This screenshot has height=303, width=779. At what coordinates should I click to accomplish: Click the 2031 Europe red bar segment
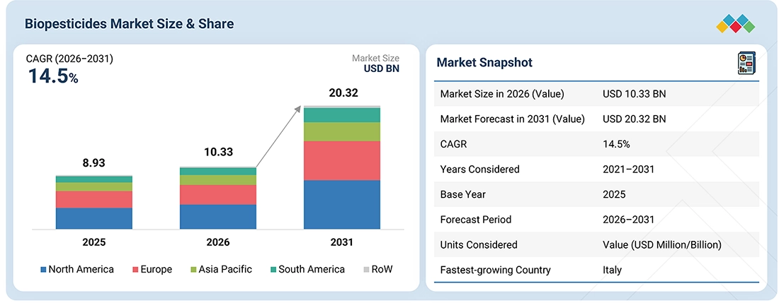[342, 161]
